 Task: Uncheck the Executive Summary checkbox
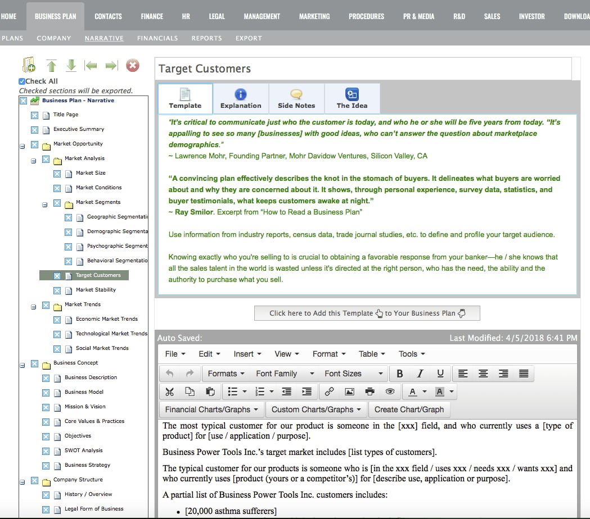click(x=35, y=130)
